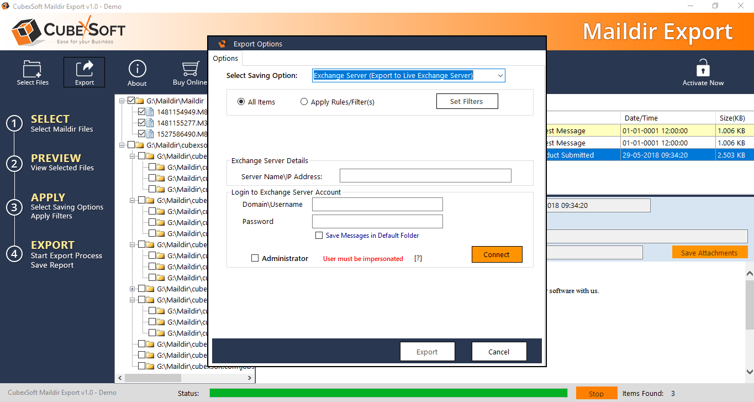Click the Server Name\IP Address field

(x=425, y=176)
